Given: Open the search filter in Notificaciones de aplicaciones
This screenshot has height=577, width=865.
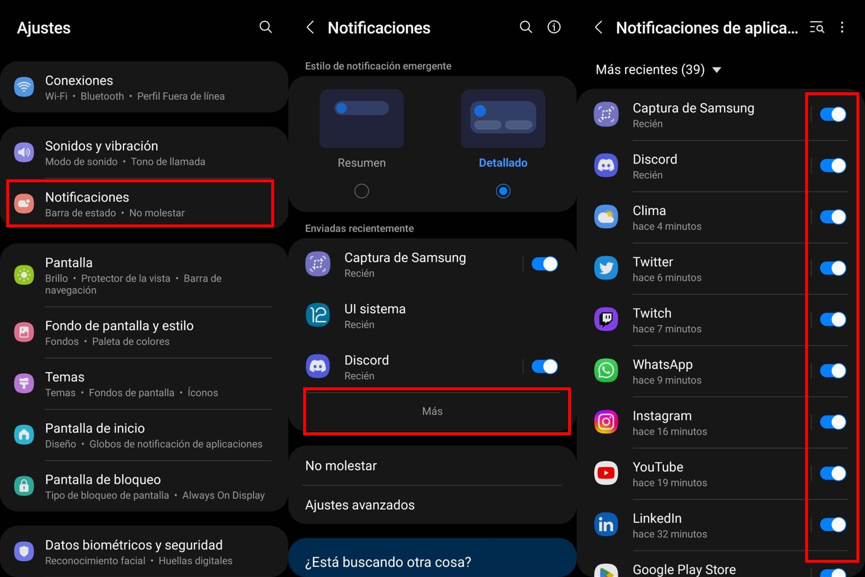Looking at the screenshot, I should (x=817, y=27).
